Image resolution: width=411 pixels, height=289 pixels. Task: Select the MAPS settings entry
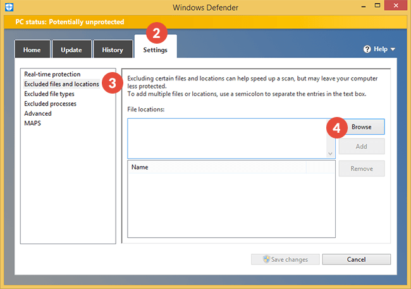click(x=33, y=123)
